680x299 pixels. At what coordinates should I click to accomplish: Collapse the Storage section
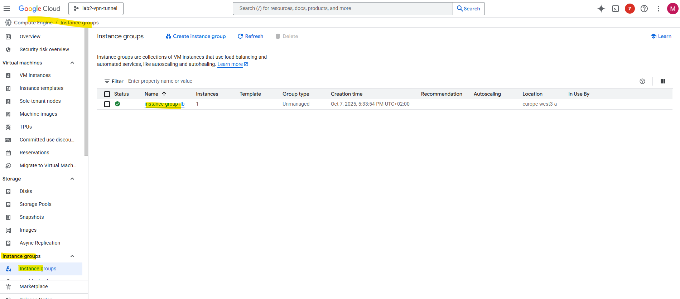72,179
